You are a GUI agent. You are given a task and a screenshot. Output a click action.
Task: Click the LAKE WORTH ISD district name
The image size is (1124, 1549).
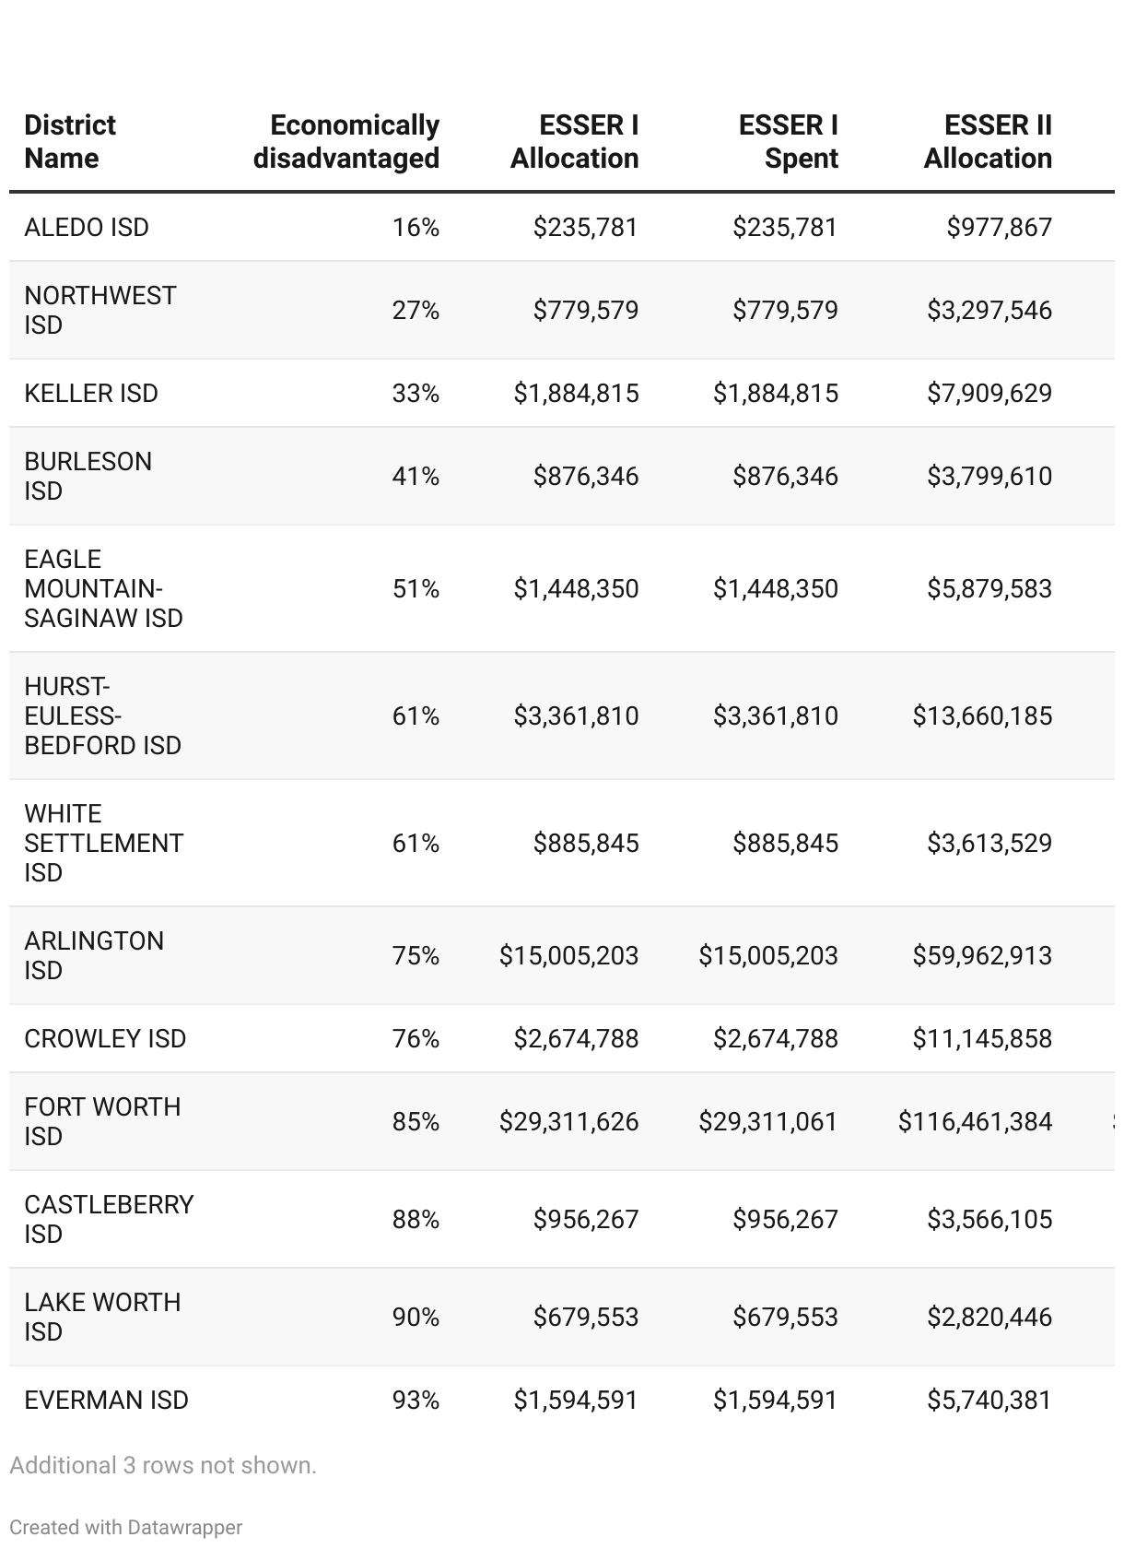(102, 1317)
